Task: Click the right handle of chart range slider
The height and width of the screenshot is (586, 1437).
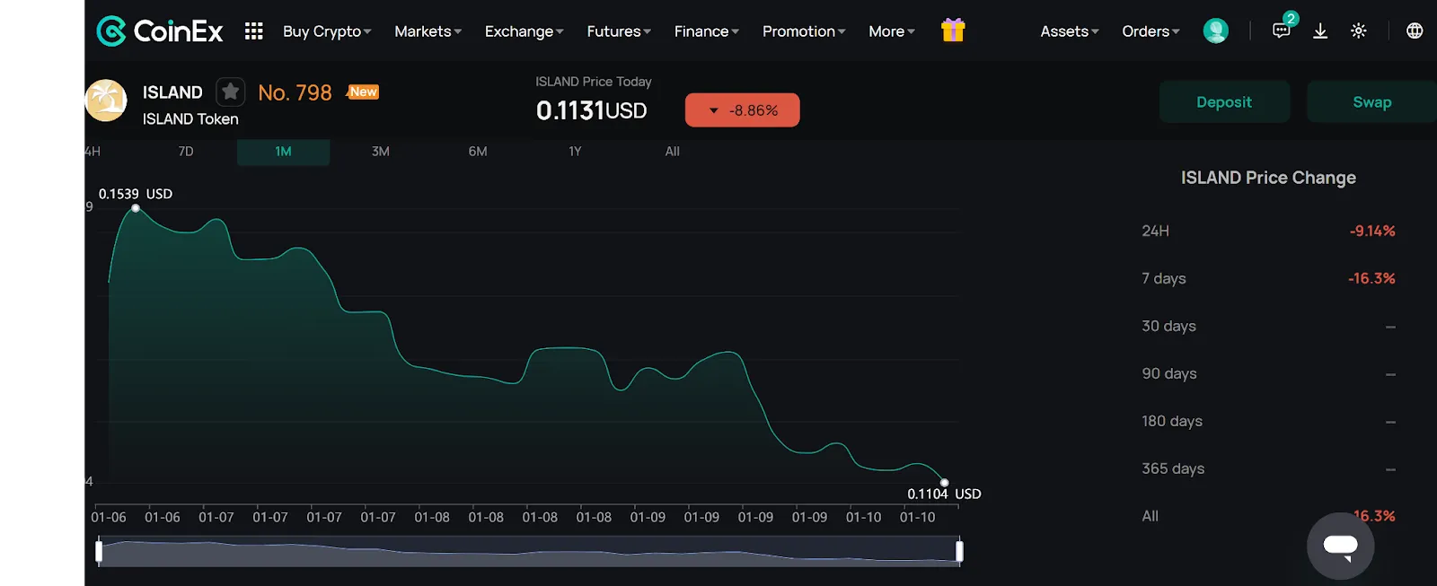Action: pos(959,551)
